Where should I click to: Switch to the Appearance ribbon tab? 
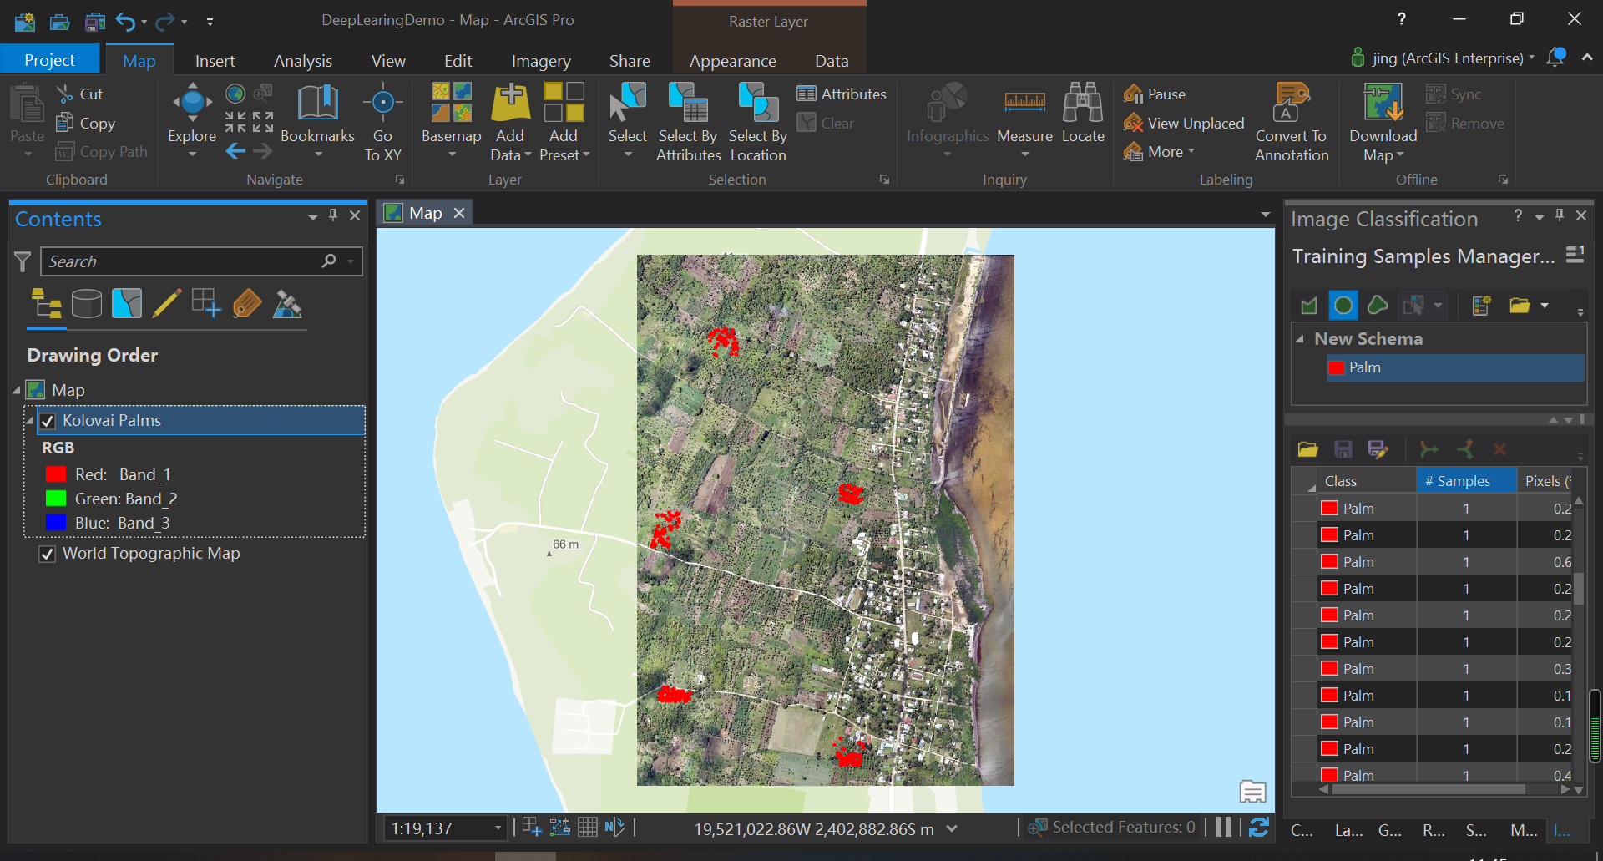[732, 61]
